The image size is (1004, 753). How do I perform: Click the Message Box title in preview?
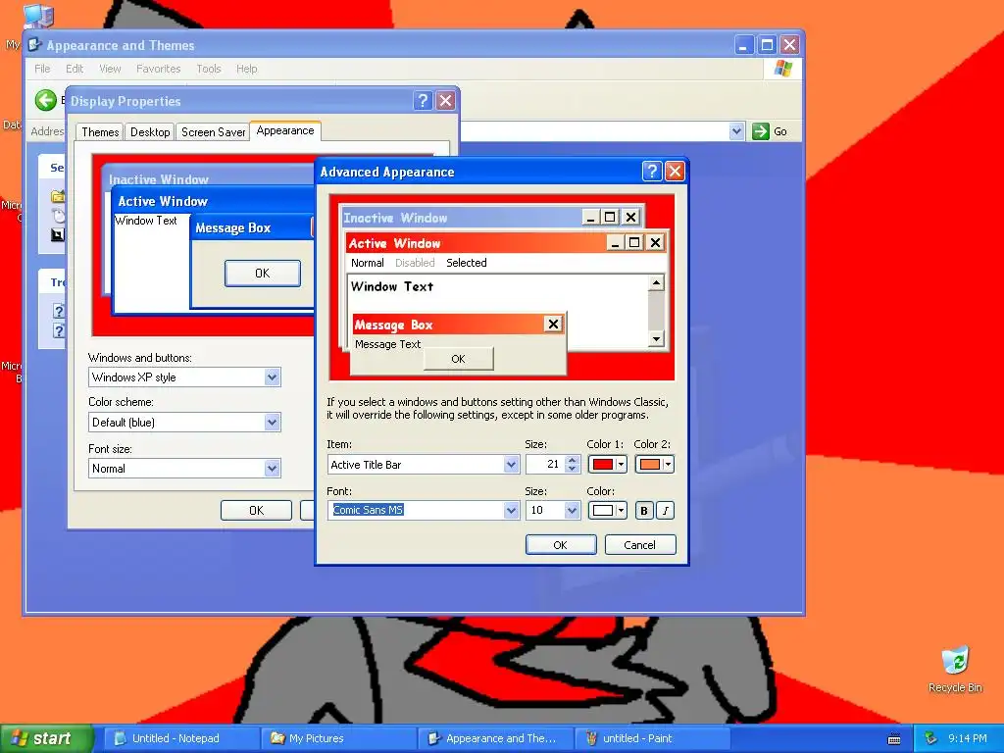pos(394,325)
